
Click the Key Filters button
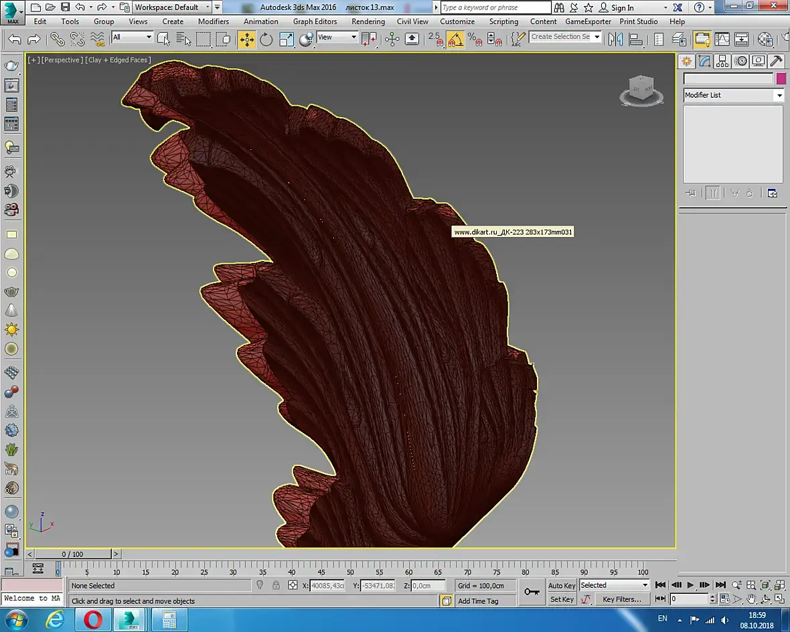click(x=622, y=600)
